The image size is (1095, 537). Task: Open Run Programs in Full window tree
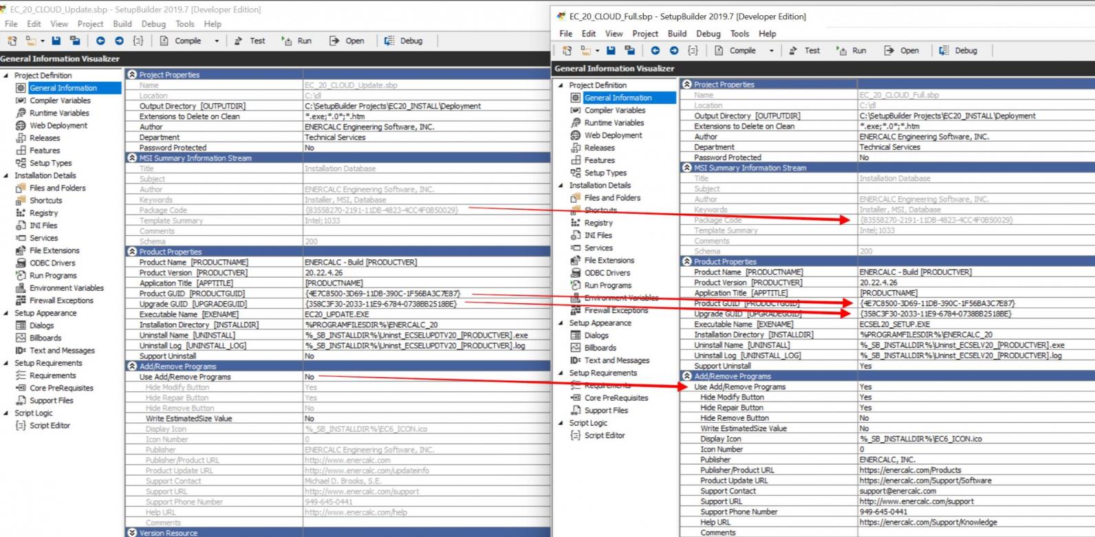608,285
